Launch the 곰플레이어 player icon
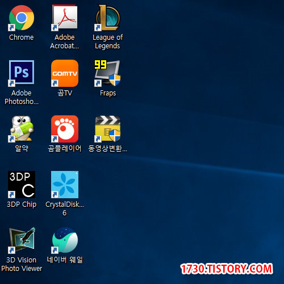Image resolution: width=284 pixels, height=284 pixels. pyautogui.click(x=65, y=129)
